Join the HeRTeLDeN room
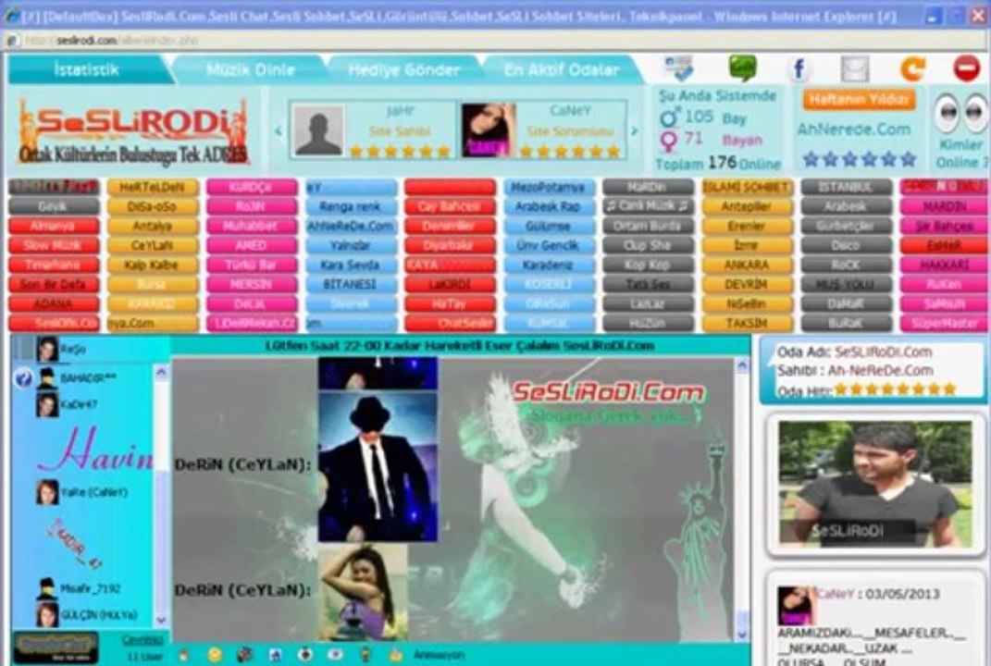 tap(153, 187)
